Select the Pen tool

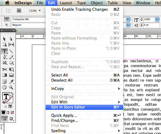click(5, 57)
